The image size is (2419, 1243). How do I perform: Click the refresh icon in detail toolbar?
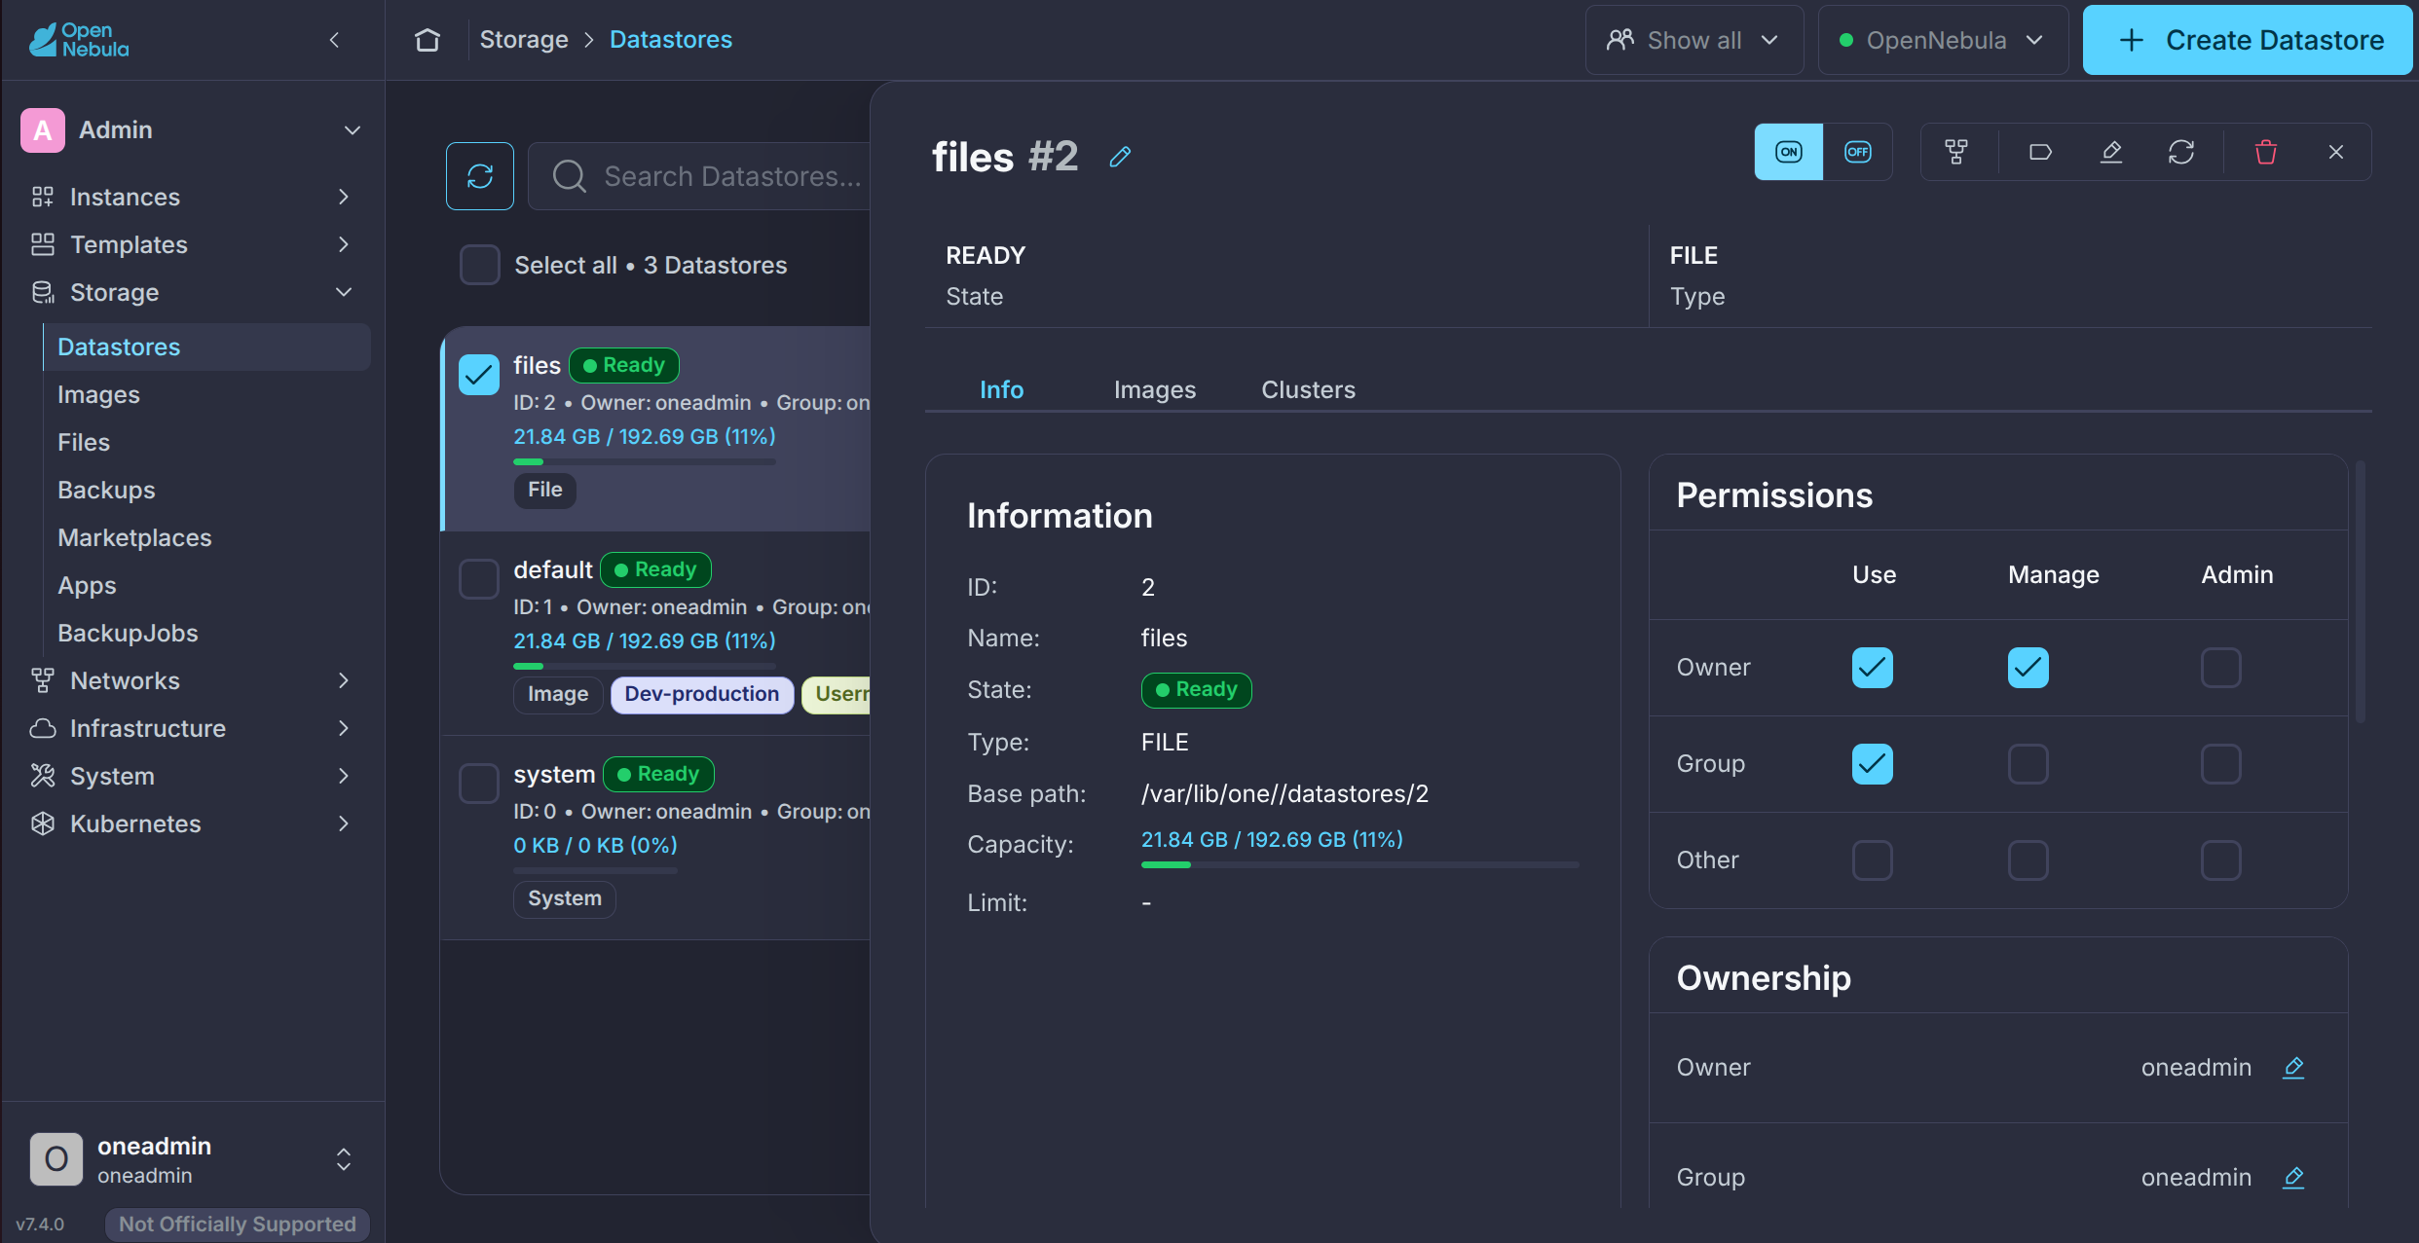click(2181, 152)
